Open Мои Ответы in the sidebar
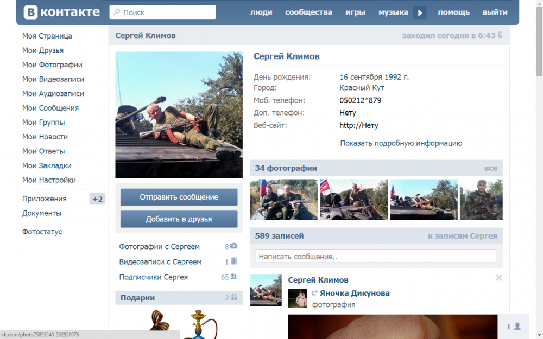The height and width of the screenshot is (339, 543). pos(43,151)
